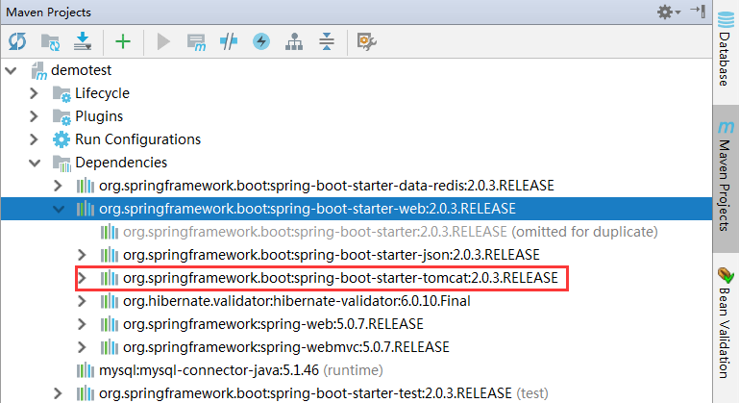The height and width of the screenshot is (403, 739).
Task: Expand Plugins node
Action: 34,116
